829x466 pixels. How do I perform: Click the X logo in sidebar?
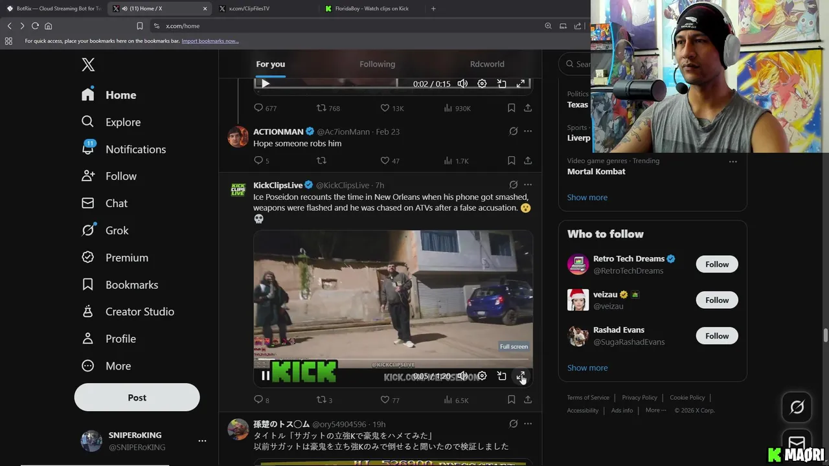[88, 65]
